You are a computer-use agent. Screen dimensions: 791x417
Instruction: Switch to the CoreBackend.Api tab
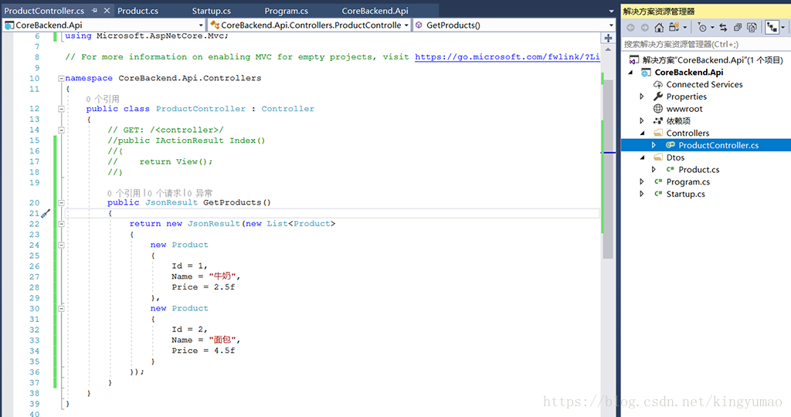pyautogui.click(x=375, y=11)
